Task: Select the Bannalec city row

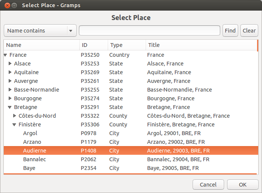Action: (x=131, y=159)
